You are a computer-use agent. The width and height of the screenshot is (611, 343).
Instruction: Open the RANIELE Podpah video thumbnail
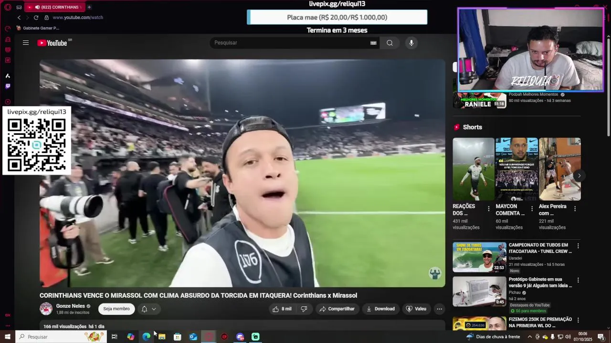click(479, 100)
